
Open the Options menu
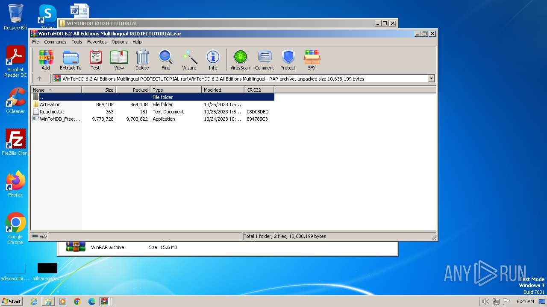(120, 42)
